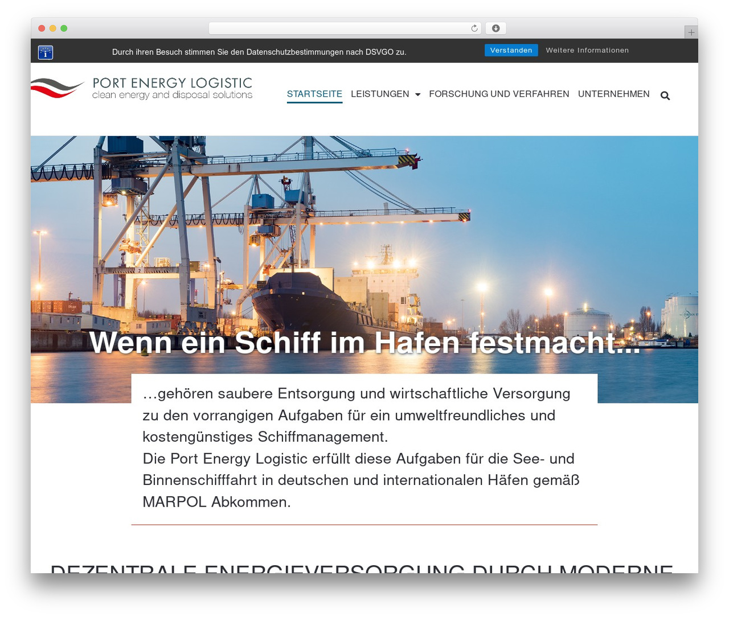Screen dimensions: 729x617
Task: Click the Port Energy Logistic logo
Action: coord(142,88)
